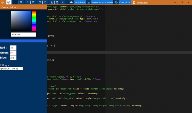The height and width of the screenshot is (113, 192).
Task: Click the 'Red :' label
Action: [3, 48]
